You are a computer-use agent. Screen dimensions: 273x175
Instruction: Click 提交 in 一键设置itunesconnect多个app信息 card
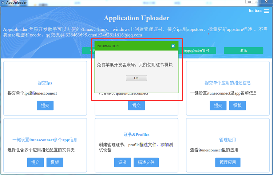coord(35,162)
